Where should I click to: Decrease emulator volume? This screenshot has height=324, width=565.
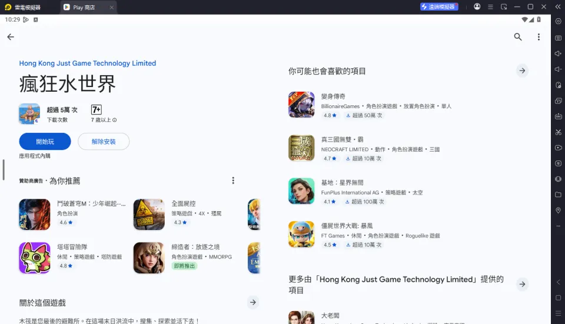pos(558,69)
